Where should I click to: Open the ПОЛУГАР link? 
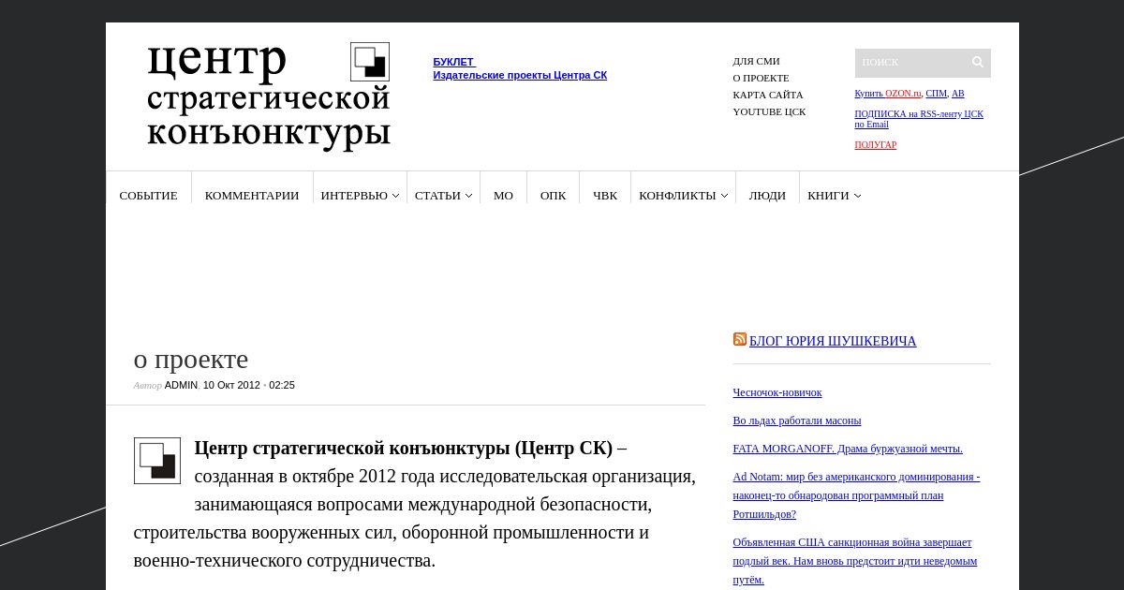pos(875,145)
